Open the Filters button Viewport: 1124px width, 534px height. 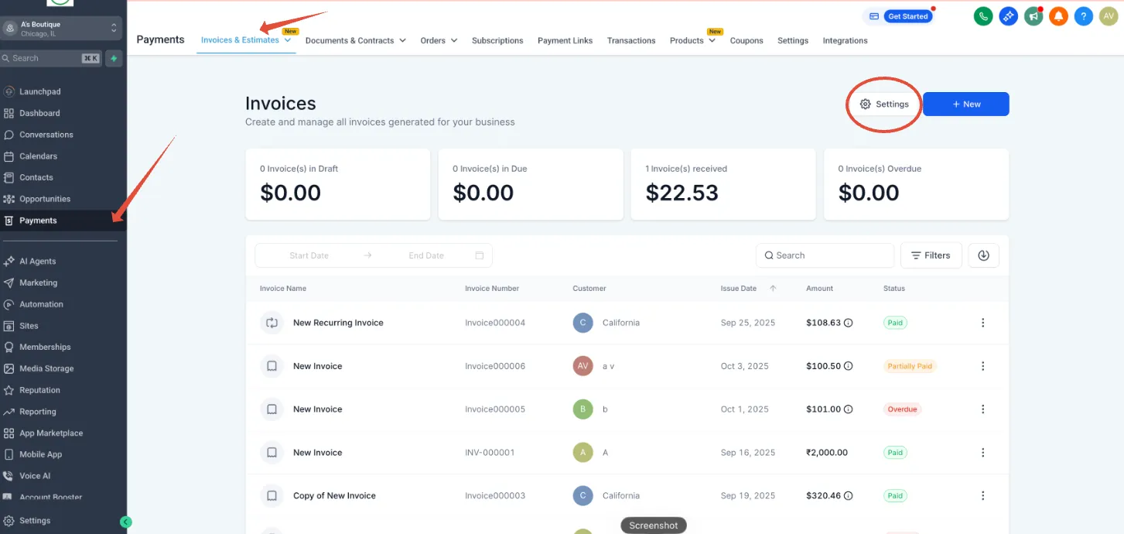click(x=931, y=255)
